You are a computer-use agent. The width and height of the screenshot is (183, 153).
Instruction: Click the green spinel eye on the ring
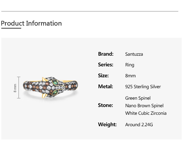[x=55, y=83]
